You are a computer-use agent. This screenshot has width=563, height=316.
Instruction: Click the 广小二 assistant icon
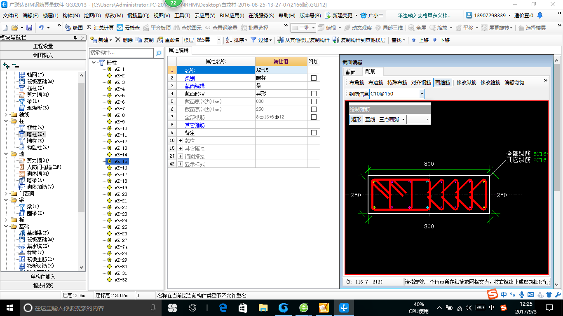(x=371, y=15)
